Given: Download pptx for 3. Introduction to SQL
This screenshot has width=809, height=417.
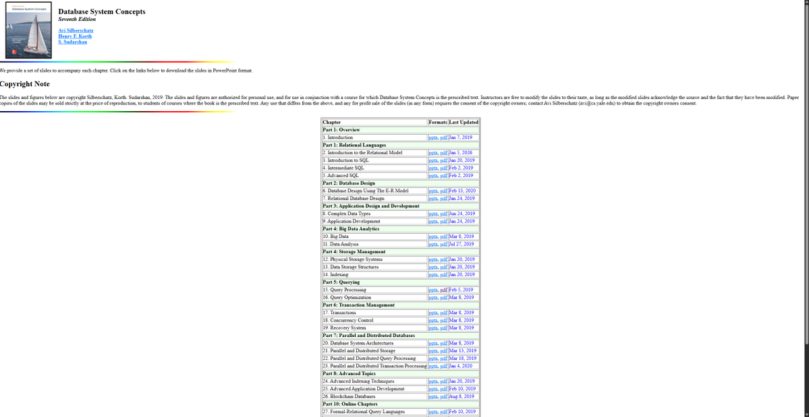Looking at the screenshot, I should click(x=433, y=160).
